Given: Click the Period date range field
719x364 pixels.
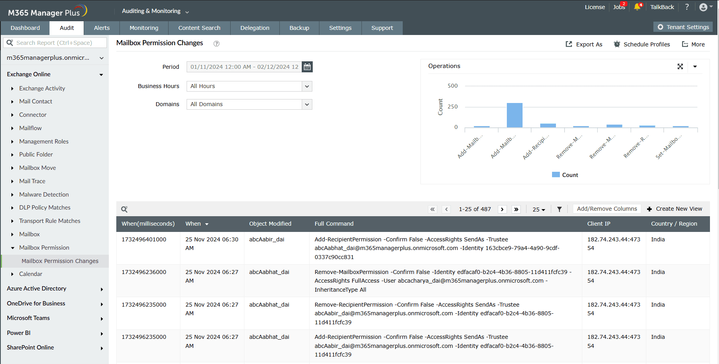Looking at the screenshot, I should point(244,67).
